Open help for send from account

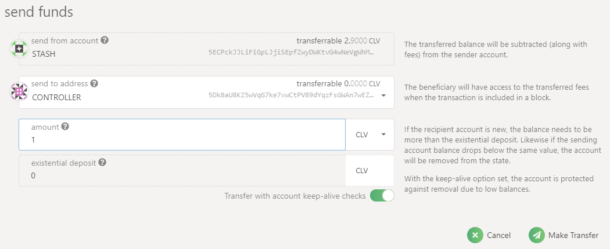click(105, 41)
